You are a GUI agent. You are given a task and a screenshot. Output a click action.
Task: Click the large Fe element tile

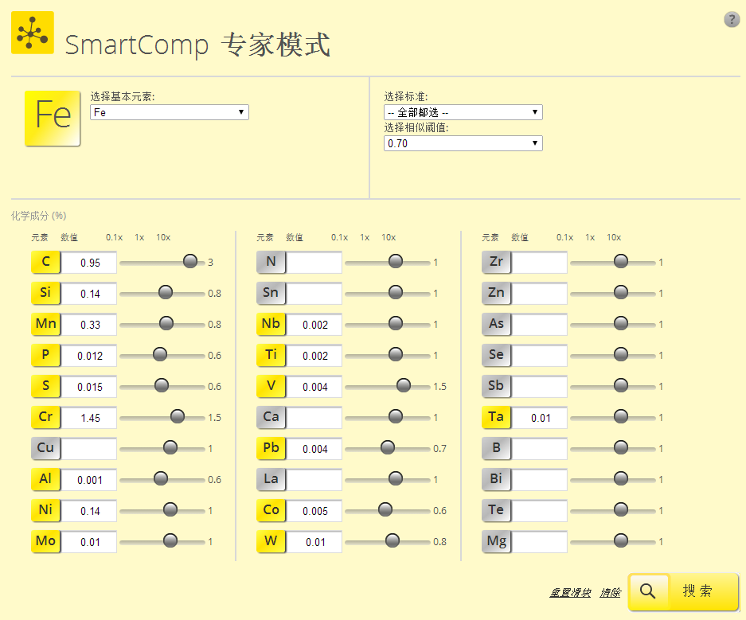pos(53,118)
